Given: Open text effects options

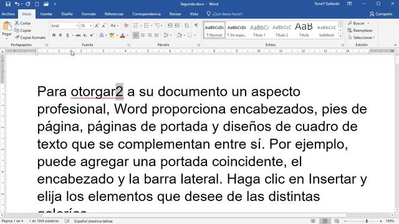Looking at the screenshot, I should pos(102,35).
